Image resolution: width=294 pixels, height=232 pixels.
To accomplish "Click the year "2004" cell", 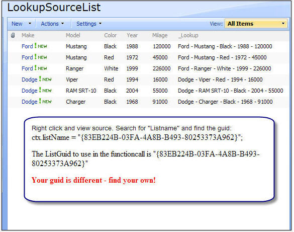I will click(132, 91).
